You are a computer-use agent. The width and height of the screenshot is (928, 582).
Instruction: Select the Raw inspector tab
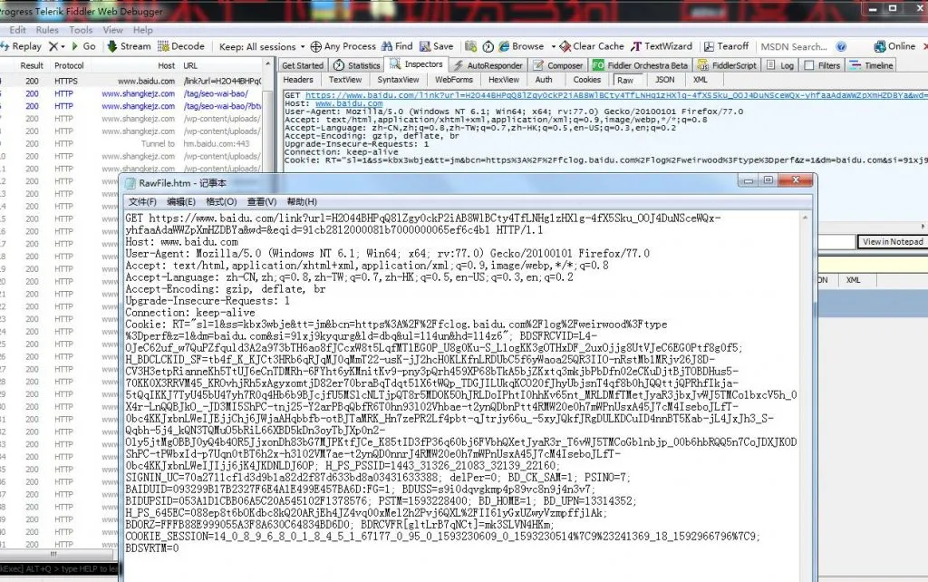click(625, 81)
